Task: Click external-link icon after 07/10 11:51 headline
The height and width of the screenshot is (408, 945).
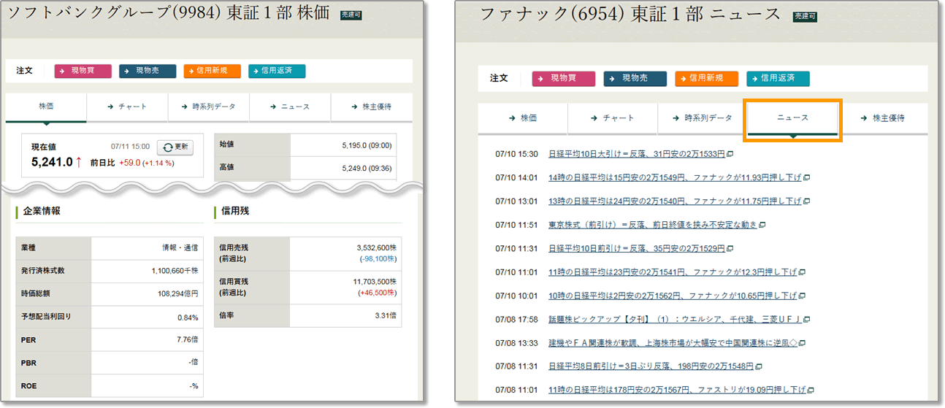Action: [762, 225]
